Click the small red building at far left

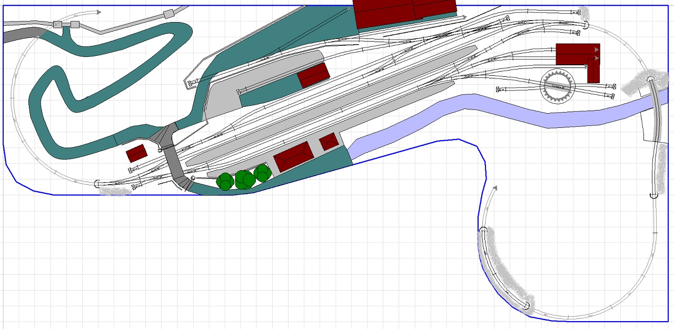pos(136,154)
